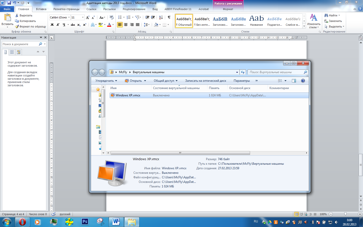The height and width of the screenshot is (227, 363).
Task: Switch to the Рецензирование tab
Action: pyautogui.click(x=134, y=9)
